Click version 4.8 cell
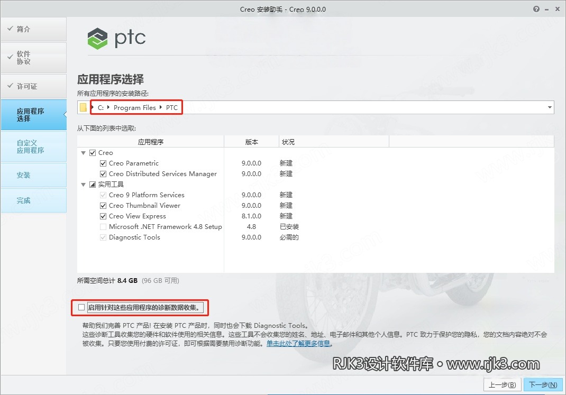Screen dimensions: 566x395 pos(252,227)
